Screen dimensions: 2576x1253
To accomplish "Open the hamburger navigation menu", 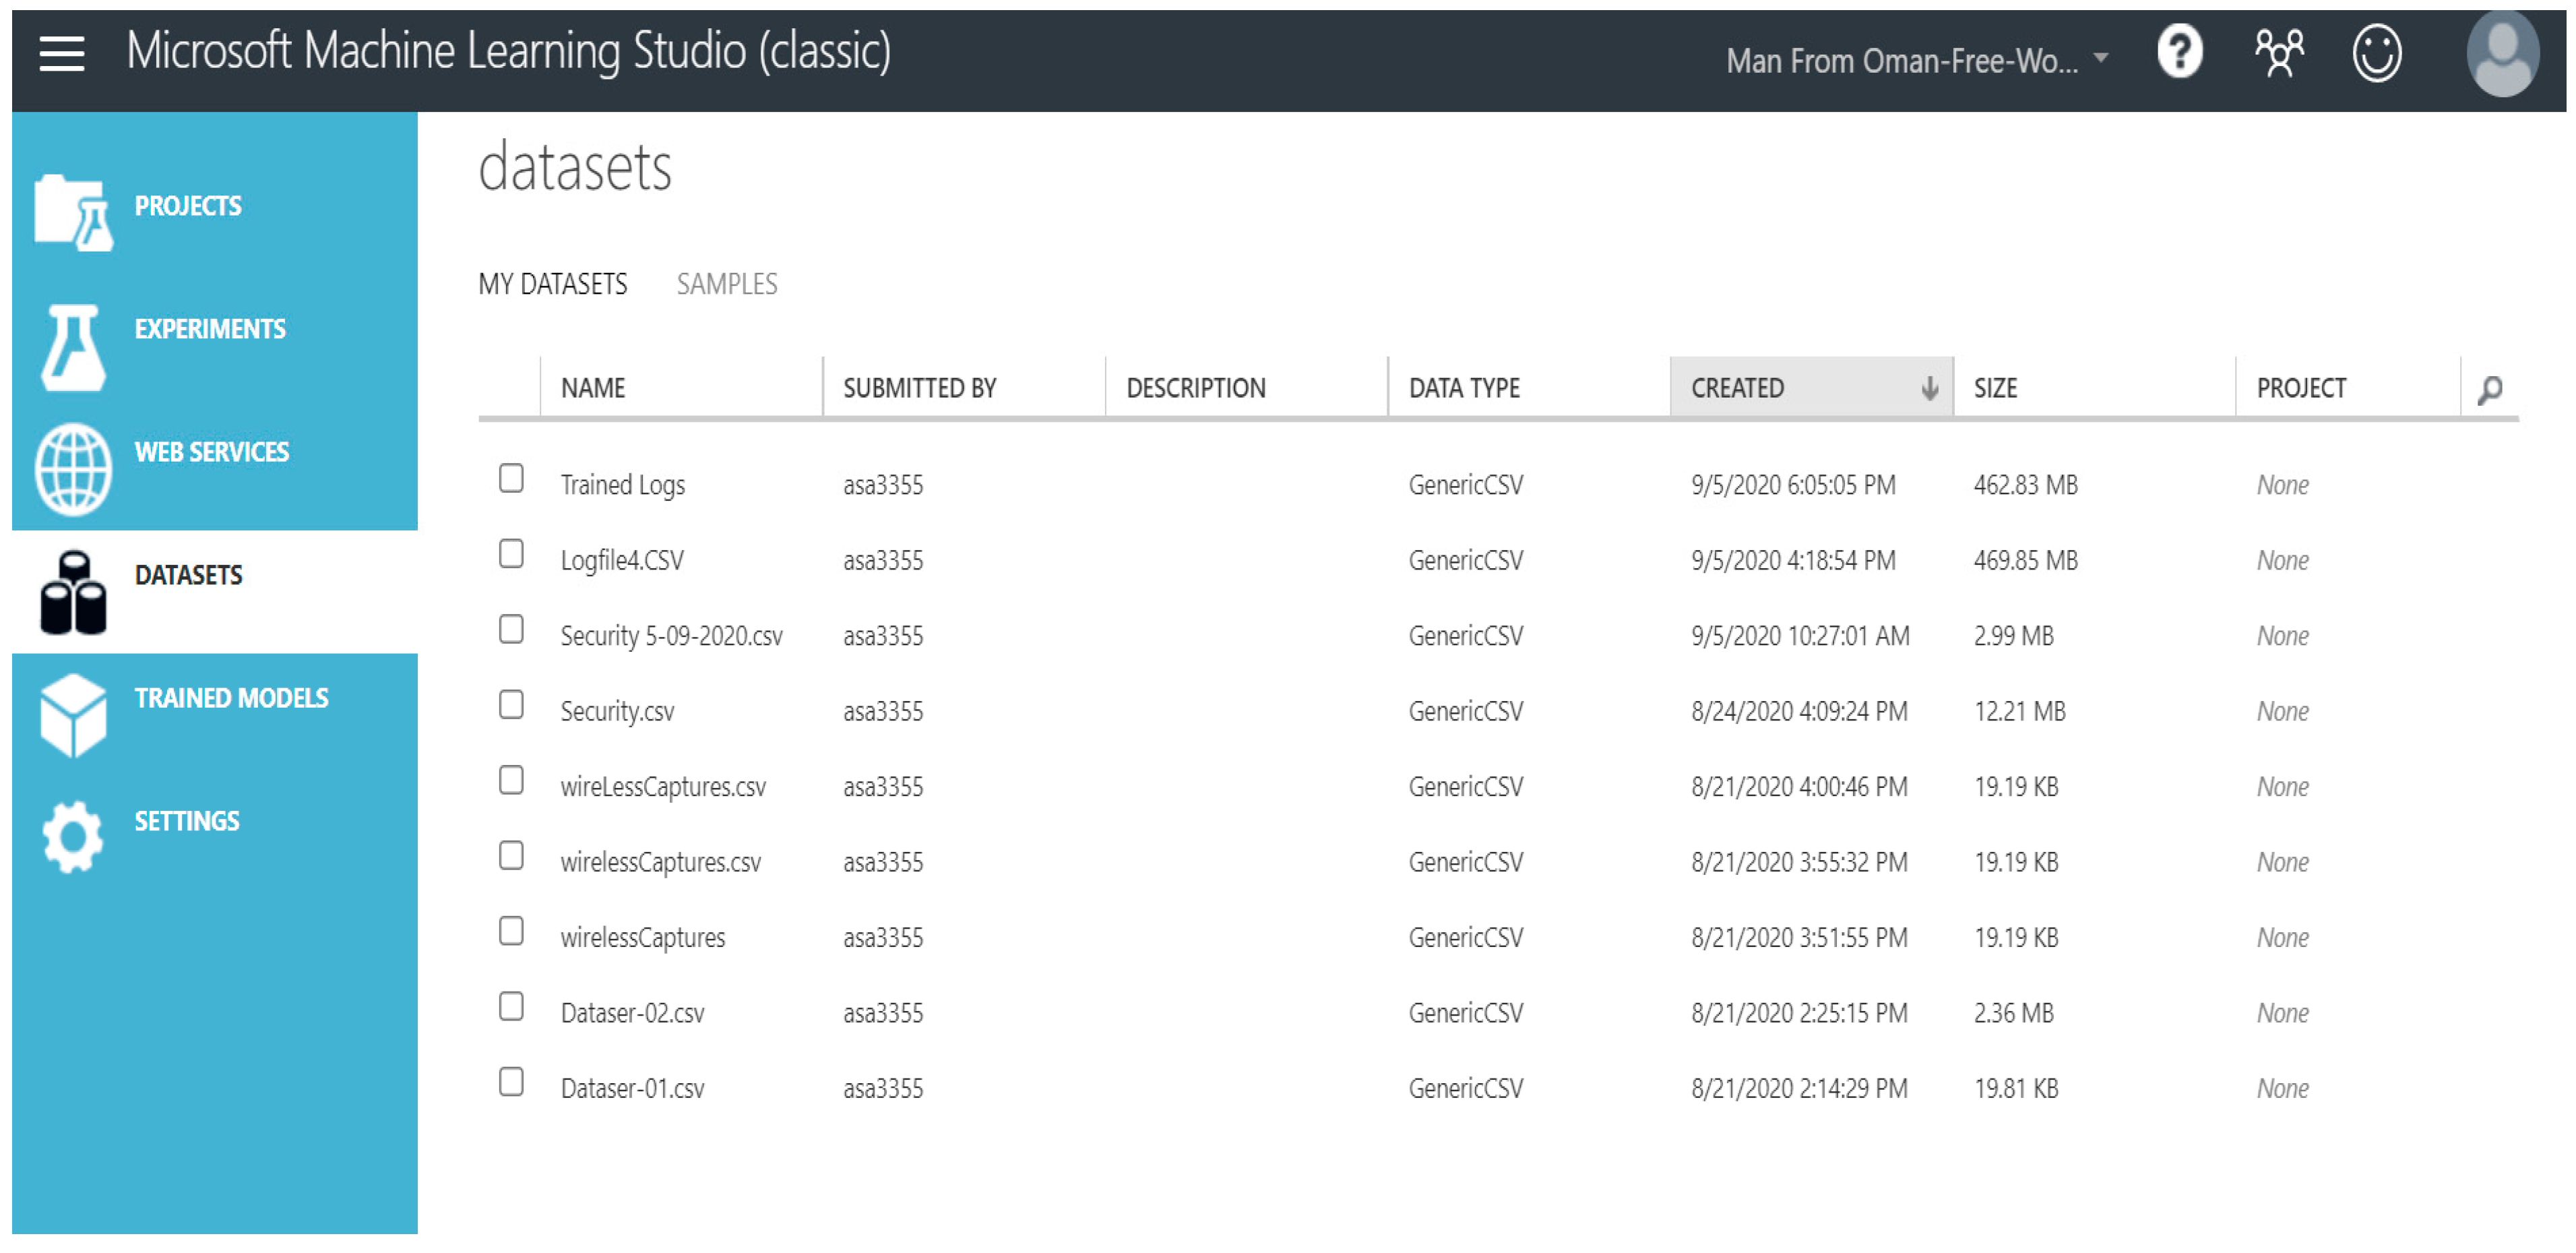I will tap(61, 53).
